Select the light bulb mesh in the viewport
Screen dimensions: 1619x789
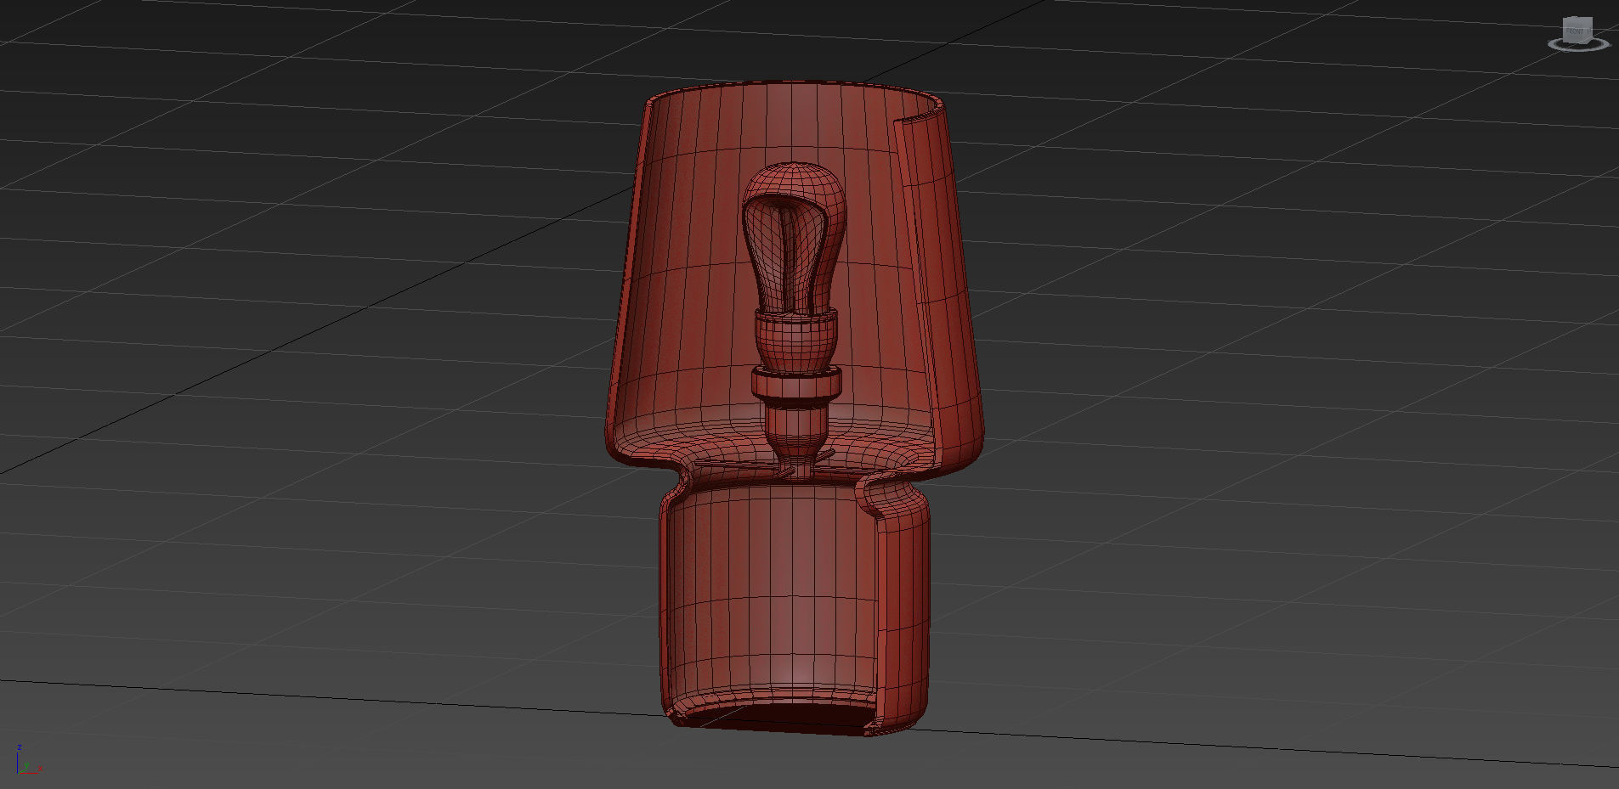[795, 238]
